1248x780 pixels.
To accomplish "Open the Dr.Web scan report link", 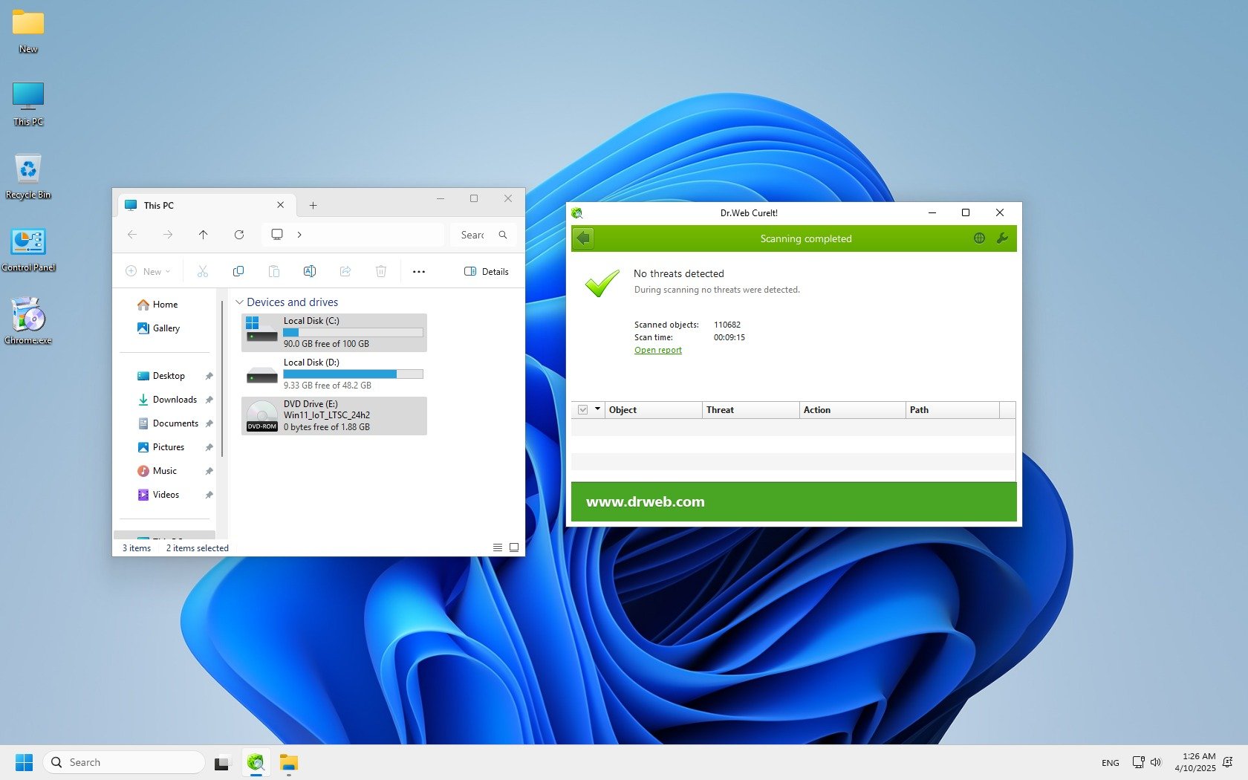I will pyautogui.click(x=657, y=350).
